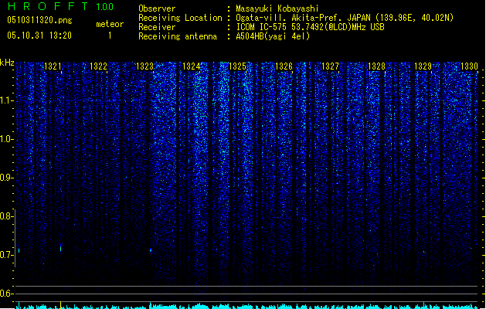Click the 1.0 kHz axis label
The height and width of the screenshot is (309, 486).
(6, 139)
